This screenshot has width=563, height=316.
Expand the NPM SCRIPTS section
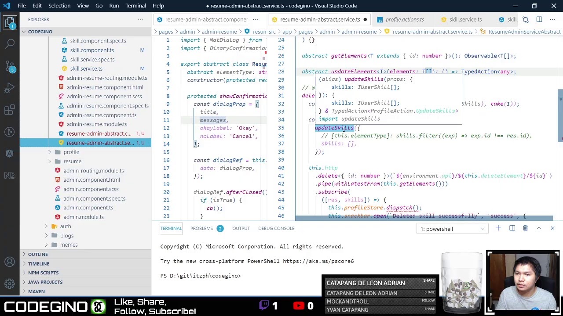click(x=85, y=273)
